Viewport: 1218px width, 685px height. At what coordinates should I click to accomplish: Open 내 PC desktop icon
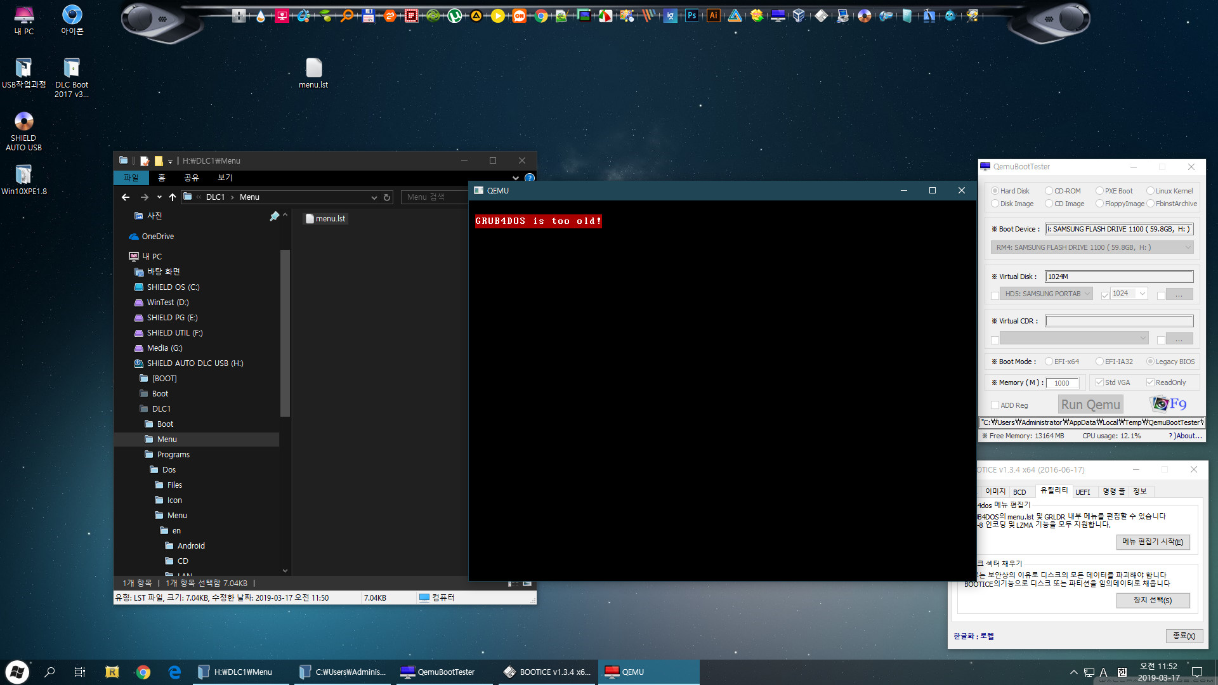pos(24,20)
